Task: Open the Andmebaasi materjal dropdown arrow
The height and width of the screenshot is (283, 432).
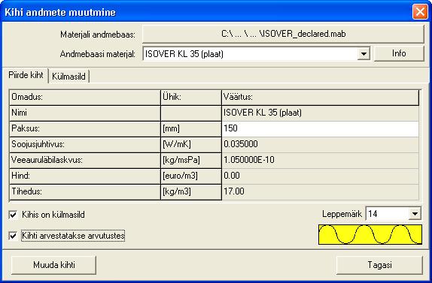Action: (364, 54)
